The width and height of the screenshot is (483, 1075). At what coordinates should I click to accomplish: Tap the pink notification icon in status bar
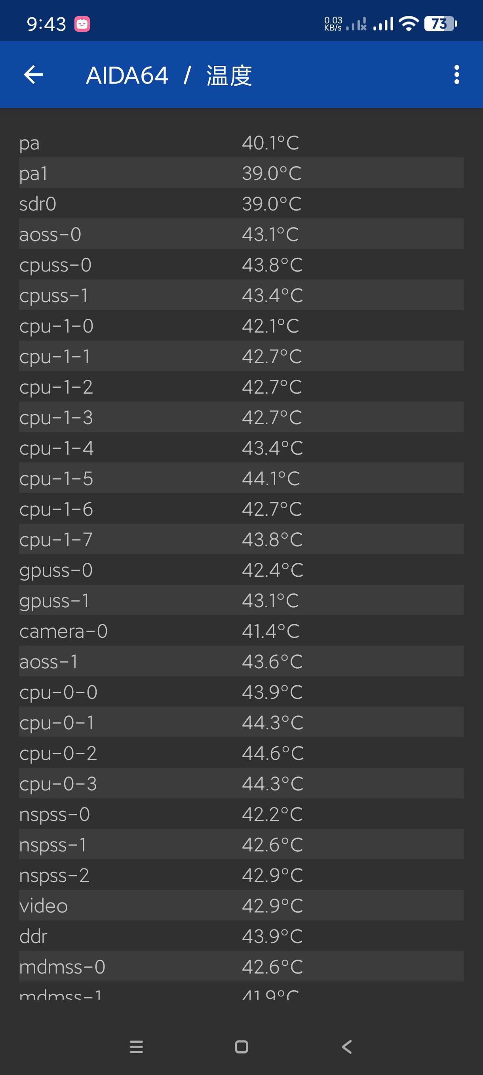(x=82, y=24)
